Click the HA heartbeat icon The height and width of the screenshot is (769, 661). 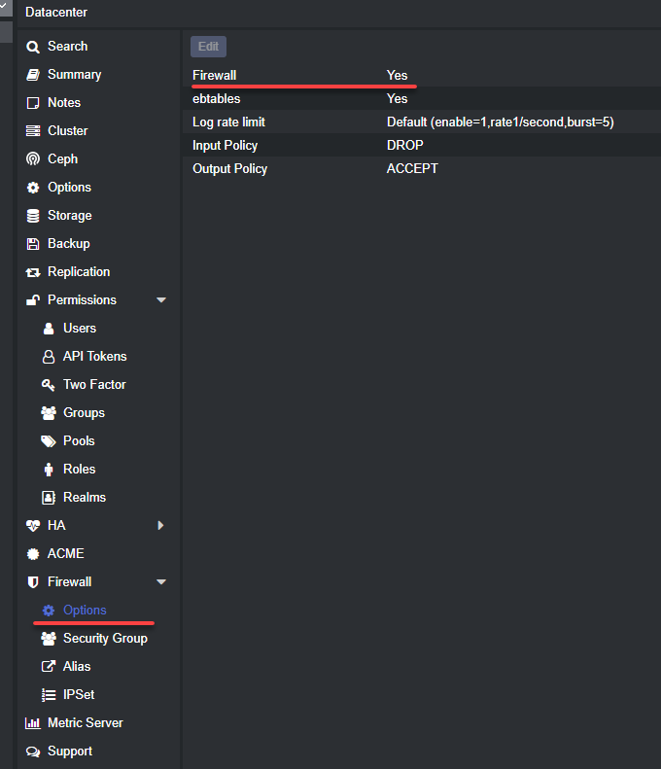point(33,525)
